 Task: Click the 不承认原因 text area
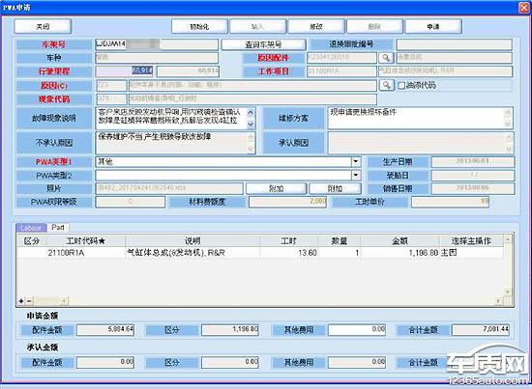pyautogui.click(x=175, y=143)
